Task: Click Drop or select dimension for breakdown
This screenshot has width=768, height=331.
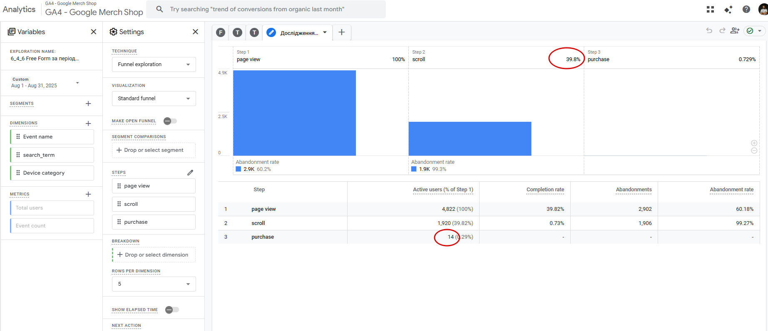Action: point(154,255)
